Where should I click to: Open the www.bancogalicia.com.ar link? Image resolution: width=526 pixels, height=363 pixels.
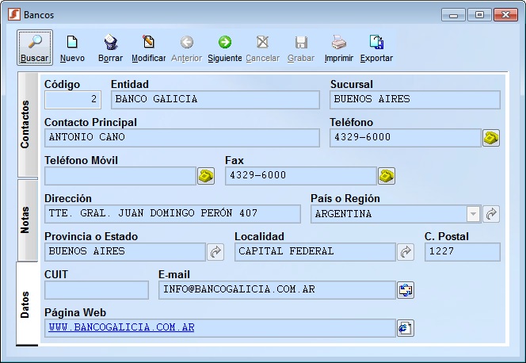[x=121, y=327]
